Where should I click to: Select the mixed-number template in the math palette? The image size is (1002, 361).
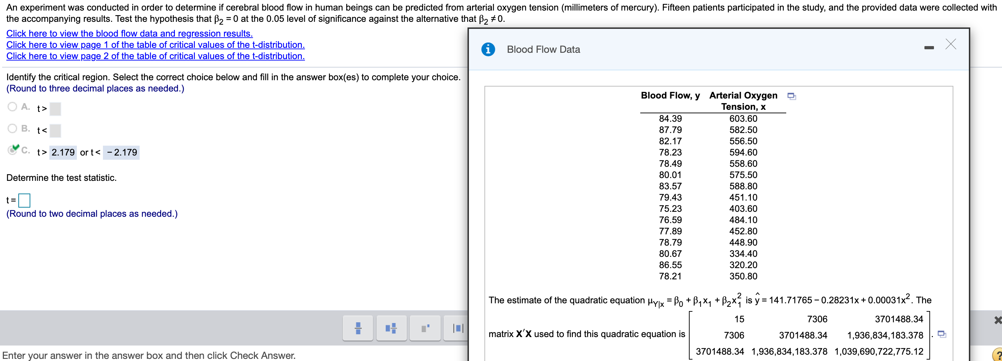coord(391,328)
